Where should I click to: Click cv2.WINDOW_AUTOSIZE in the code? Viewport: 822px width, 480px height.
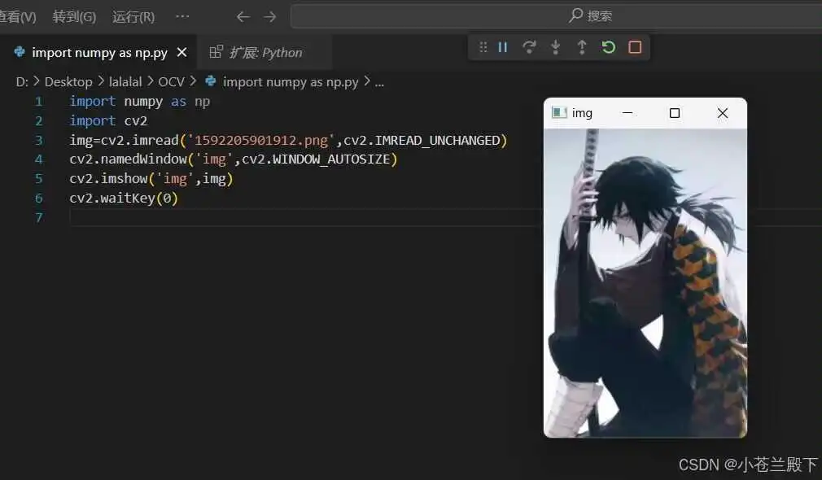[316, 159]
